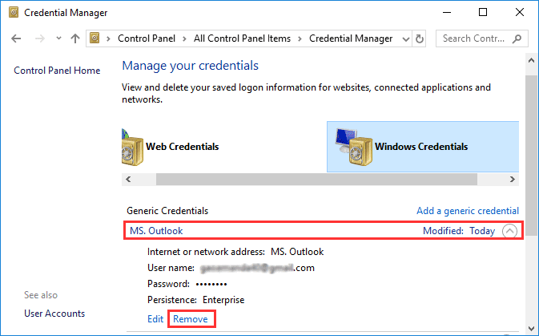Click the Internet or network address value
The height and width of the screenshot is (336, 539).
point(297,252)
